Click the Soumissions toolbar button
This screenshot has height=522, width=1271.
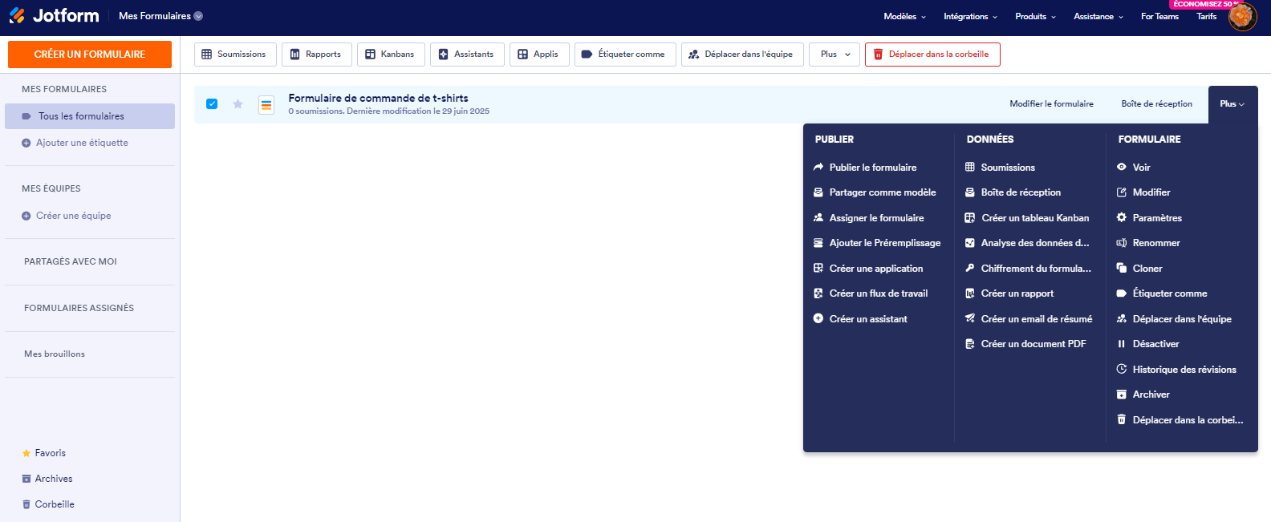coord(235,55)
